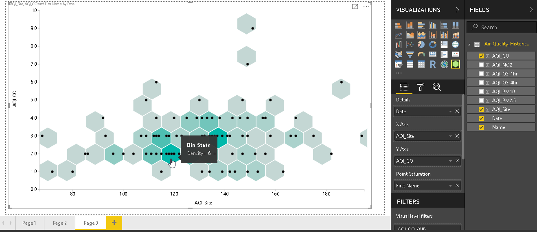Switch to the Page 1 tab
Screen dimensions: 537x232
click(29, 223)
